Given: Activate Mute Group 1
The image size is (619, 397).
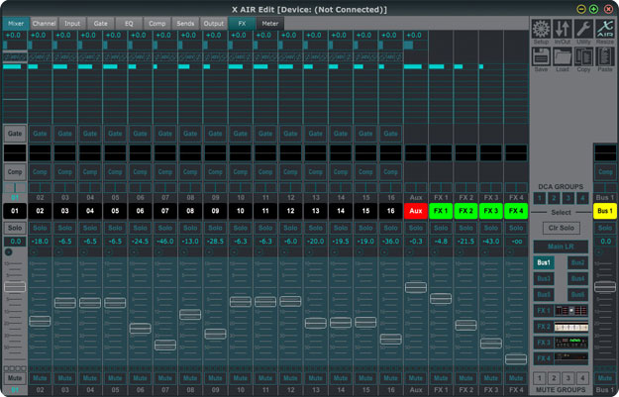Looking at the screenshot, I should (x=540, y=378).
